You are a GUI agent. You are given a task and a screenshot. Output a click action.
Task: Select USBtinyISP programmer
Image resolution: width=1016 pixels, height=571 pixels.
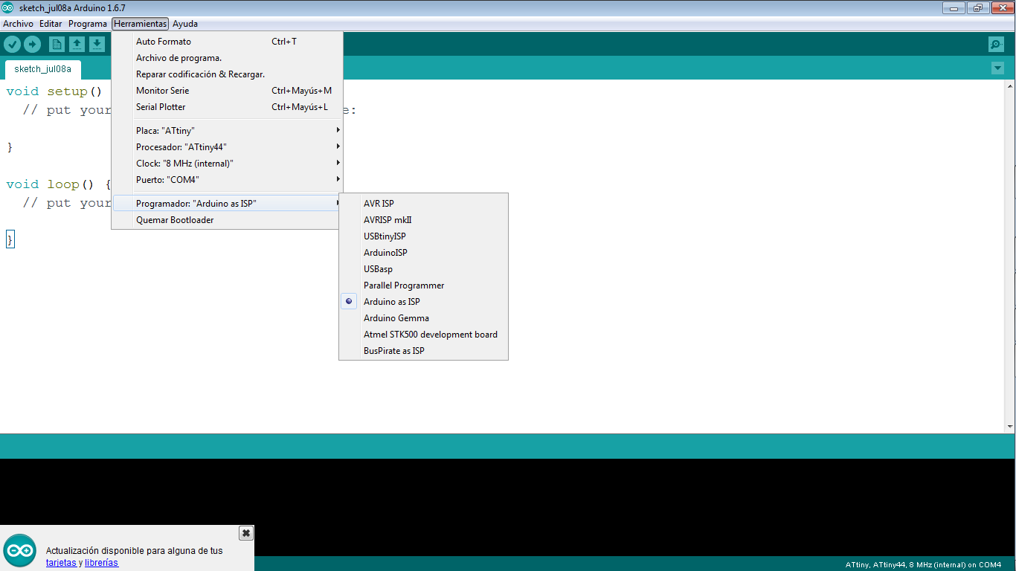[423, 236]
